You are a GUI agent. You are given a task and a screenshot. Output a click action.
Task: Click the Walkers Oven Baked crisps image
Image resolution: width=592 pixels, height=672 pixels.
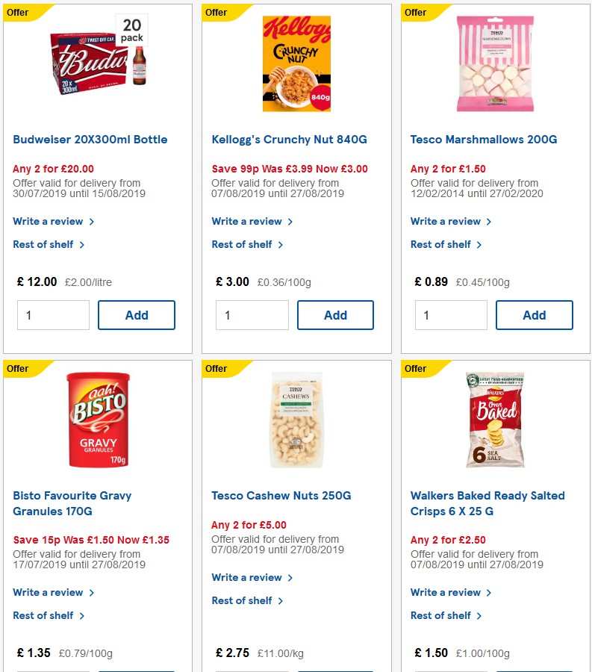[495, 420]
